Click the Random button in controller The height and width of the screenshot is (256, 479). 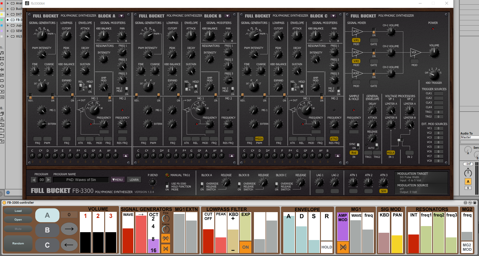pyautogui.click(x=18, y=244)
